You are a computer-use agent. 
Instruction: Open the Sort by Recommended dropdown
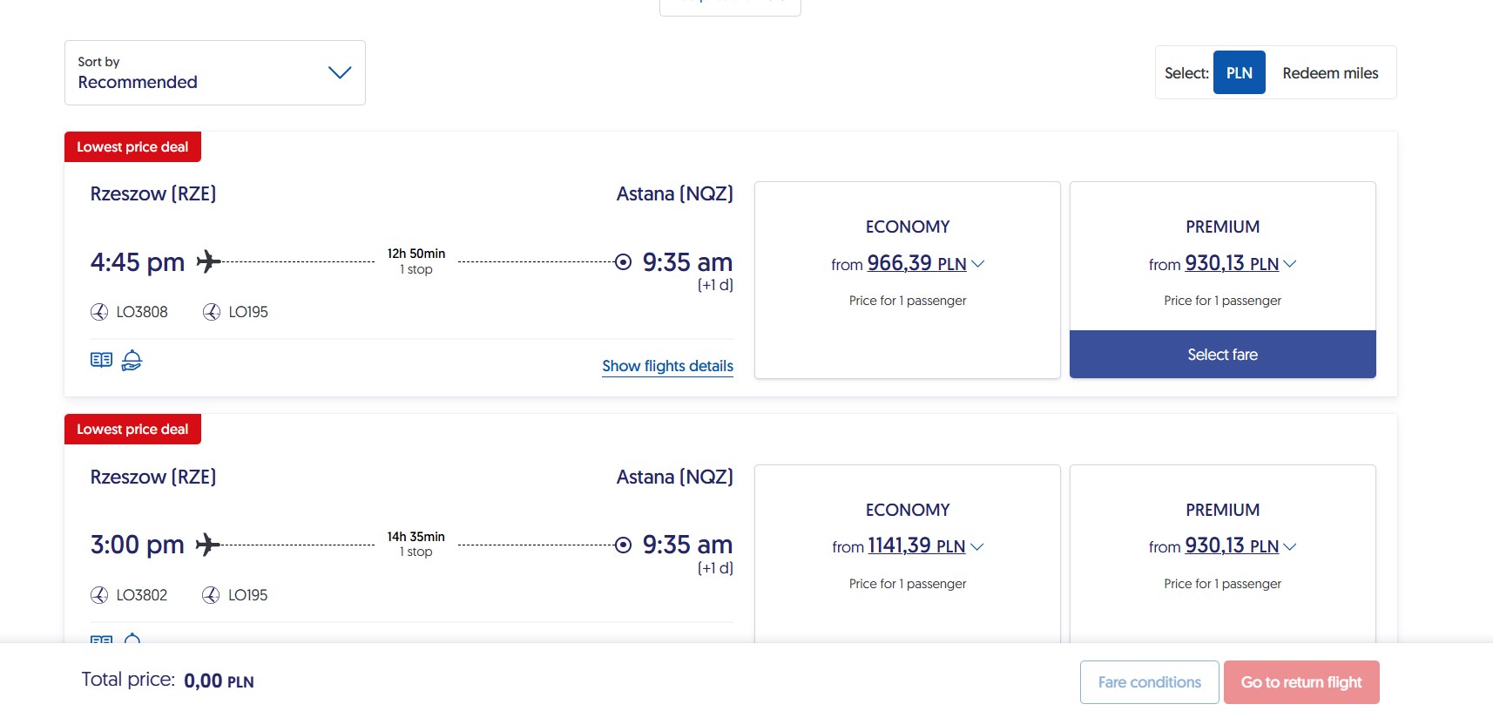click(214, 72)
